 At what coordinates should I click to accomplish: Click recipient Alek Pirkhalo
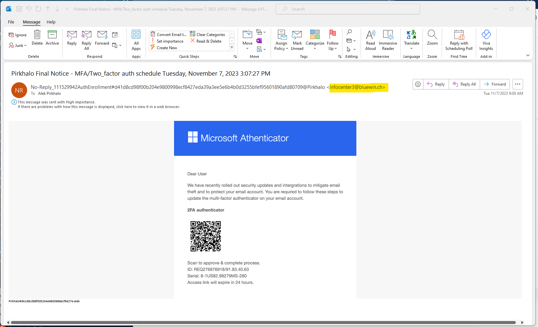pos(49,93)
